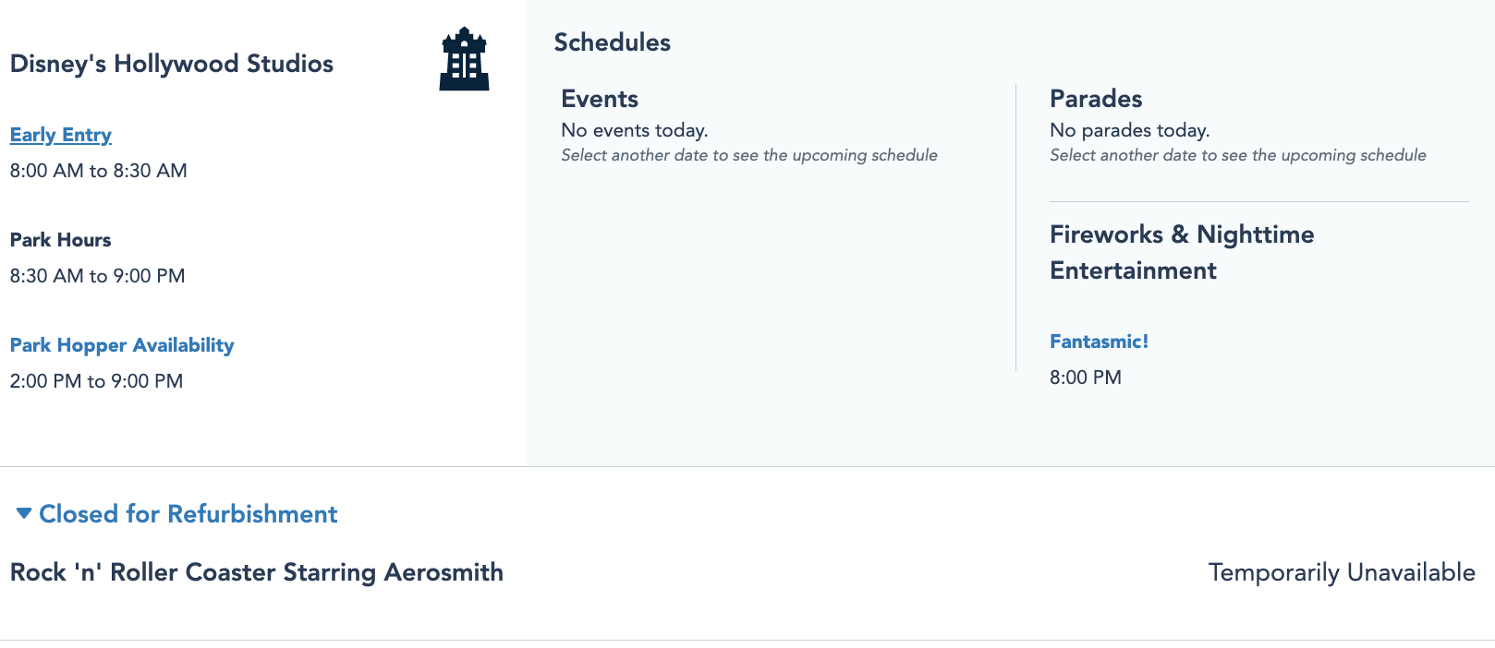Click the No events today message

[635, 130]
